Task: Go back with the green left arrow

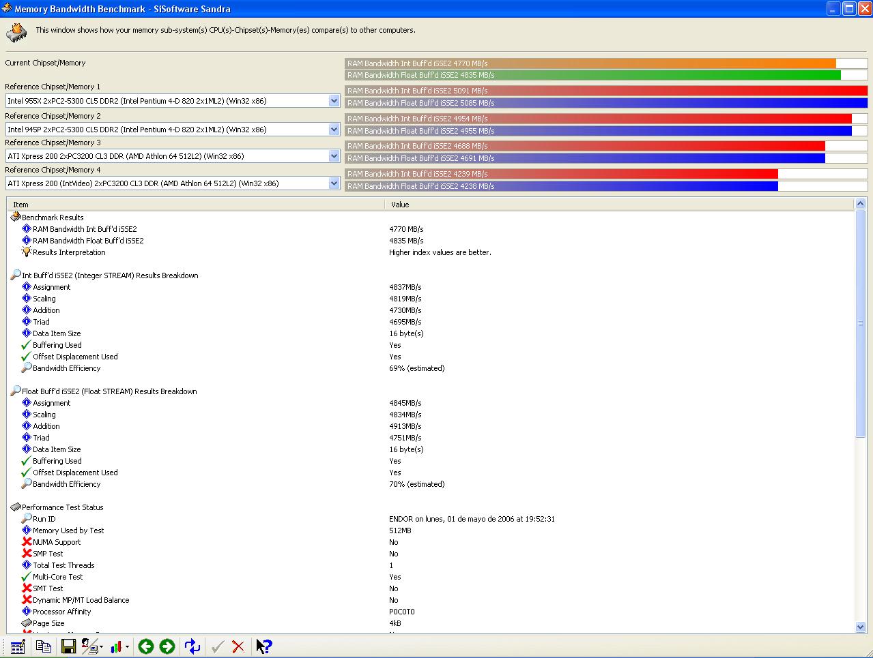Action: coord(145,646)
